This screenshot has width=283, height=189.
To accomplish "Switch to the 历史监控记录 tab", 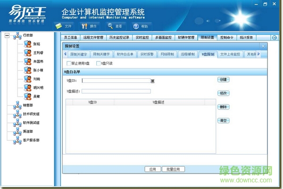I will pyautogui.click(x=119, y=38).
